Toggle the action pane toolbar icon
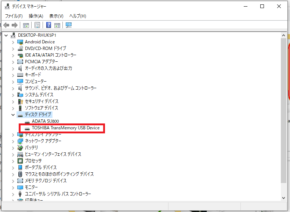Viewport: 290px width, 212px height. pos(57,25)
